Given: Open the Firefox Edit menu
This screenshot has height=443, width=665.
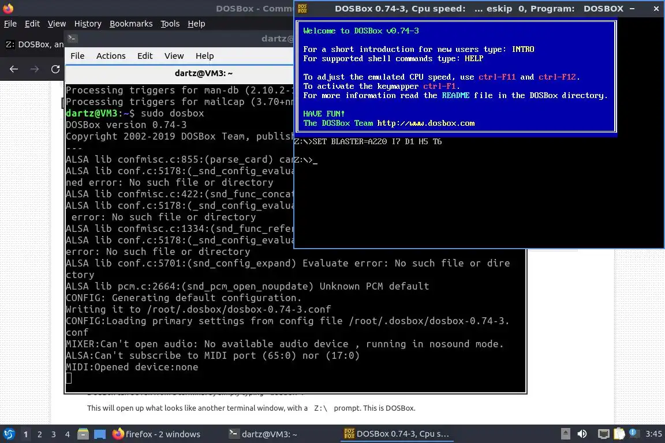Looking at the screenshot, I should point(32,24).
